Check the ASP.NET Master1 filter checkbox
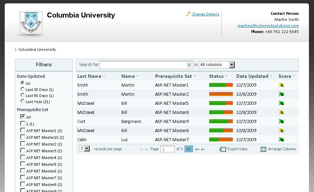This screenshot has height=192, width=314. pyautogui.click(x=23, y=130)
